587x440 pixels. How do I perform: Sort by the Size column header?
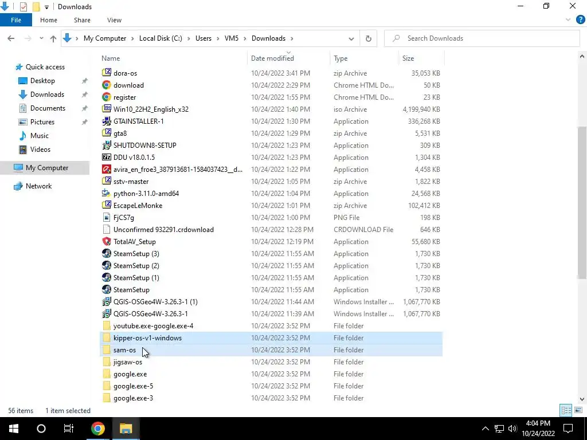click(421, 58)
